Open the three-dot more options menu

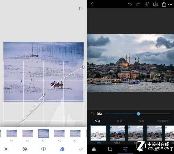click(x=170, y=5)
